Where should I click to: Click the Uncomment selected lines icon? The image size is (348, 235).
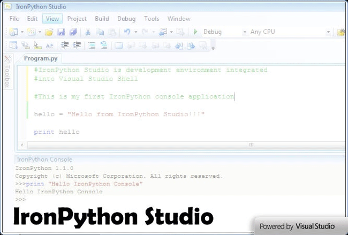pos(104,46)
